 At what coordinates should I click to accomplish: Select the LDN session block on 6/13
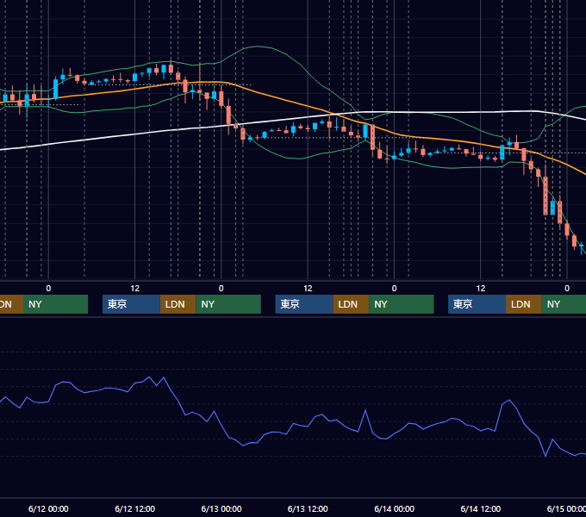(351, 304)
